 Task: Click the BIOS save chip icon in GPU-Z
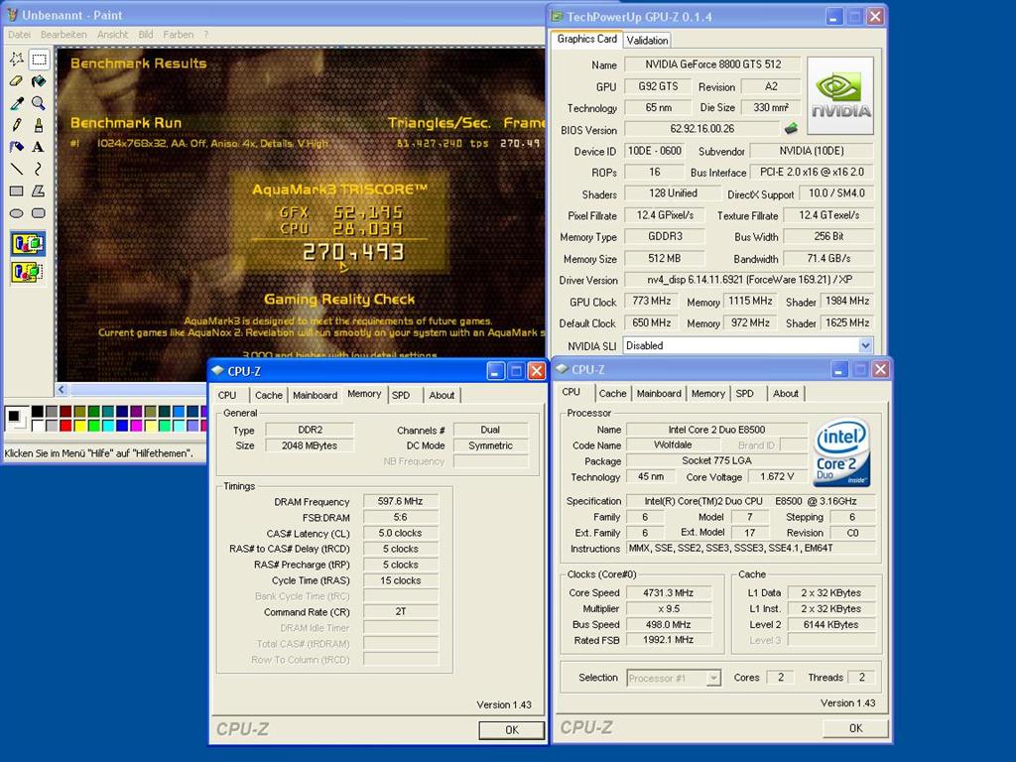791,129
